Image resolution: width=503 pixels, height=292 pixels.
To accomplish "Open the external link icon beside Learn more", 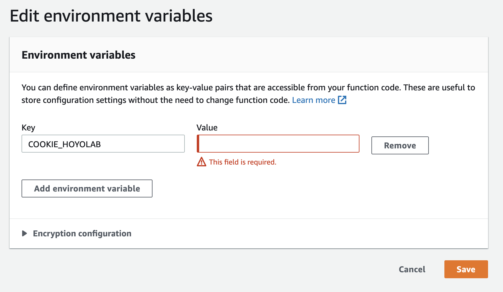I will (x=342, y=100).
